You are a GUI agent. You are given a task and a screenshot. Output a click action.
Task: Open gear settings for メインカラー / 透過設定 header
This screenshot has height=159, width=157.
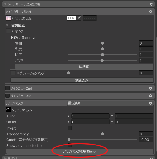151,4
